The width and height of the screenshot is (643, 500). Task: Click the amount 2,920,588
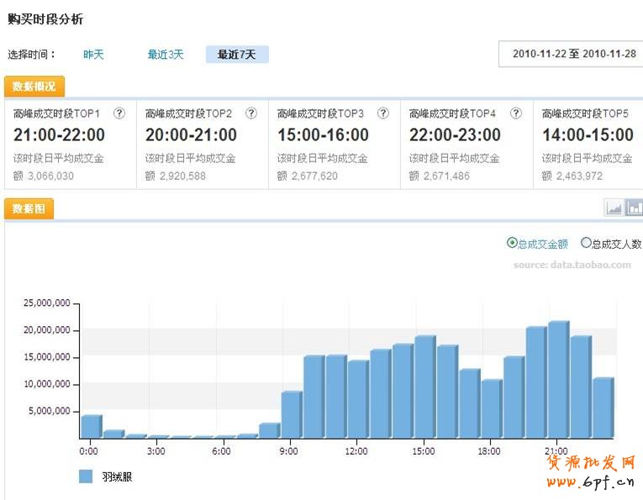183,176
